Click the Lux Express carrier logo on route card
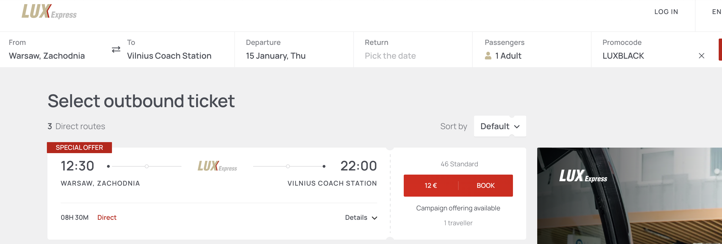 (x=217, y=166)
